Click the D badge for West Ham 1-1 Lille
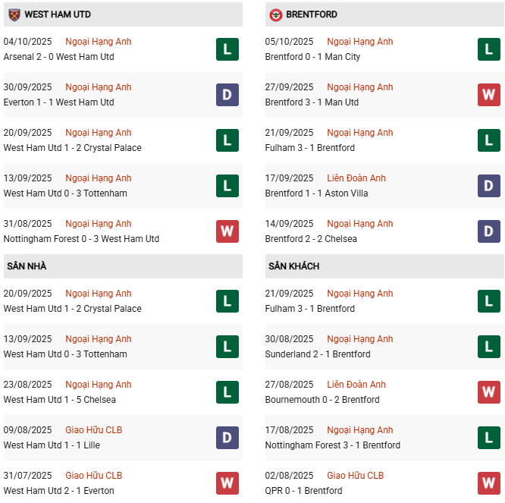 pyautogui.click(x=227, y=438)
